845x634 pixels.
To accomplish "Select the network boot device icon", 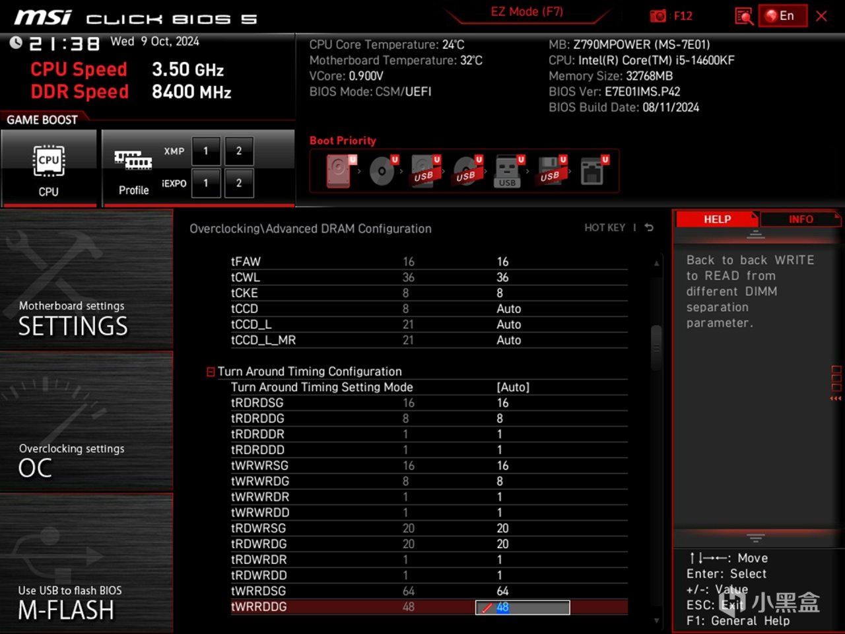I will (593, 171).
